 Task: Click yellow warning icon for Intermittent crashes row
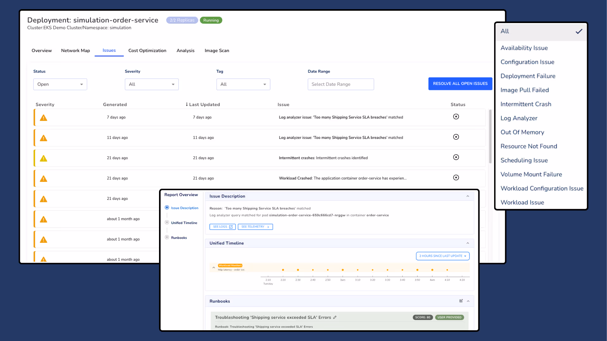pos(43,158)
